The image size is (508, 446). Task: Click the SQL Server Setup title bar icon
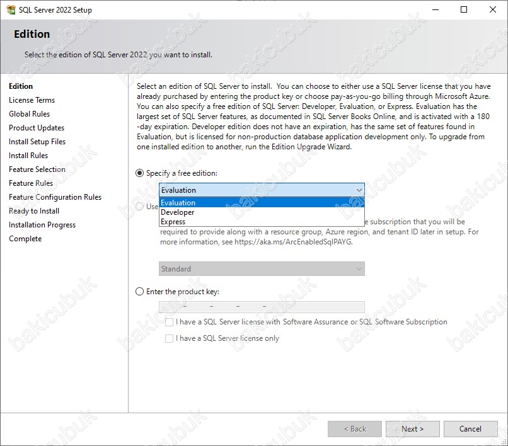[11, 9]
